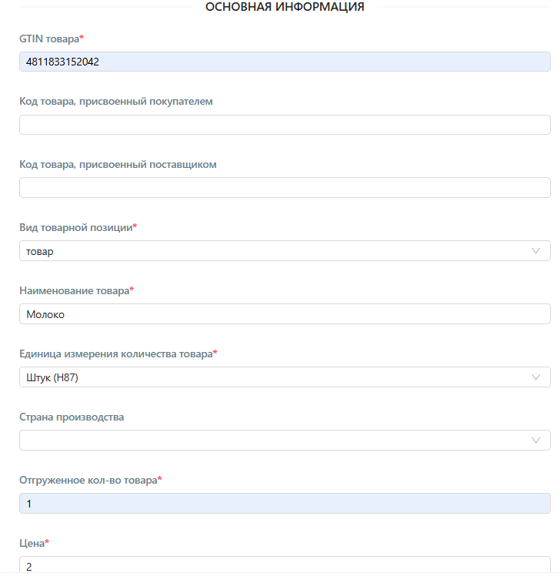The image size is (560, 583).
Task: Click the 'Страна производства' label text
Action: (x=72, y=417)
